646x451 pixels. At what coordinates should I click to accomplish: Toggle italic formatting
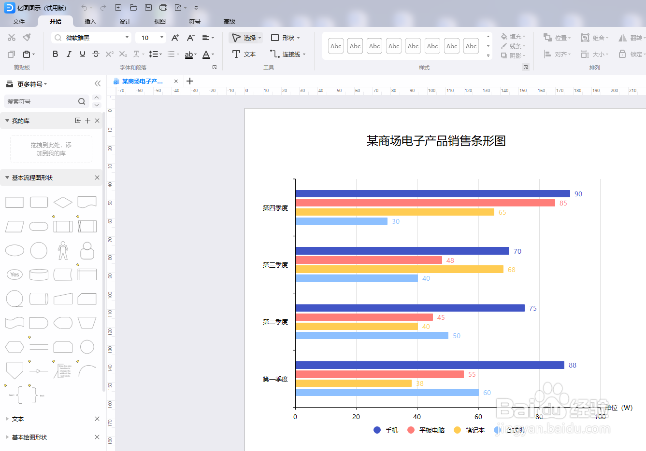pyautogui.click(x=68, y=54)
